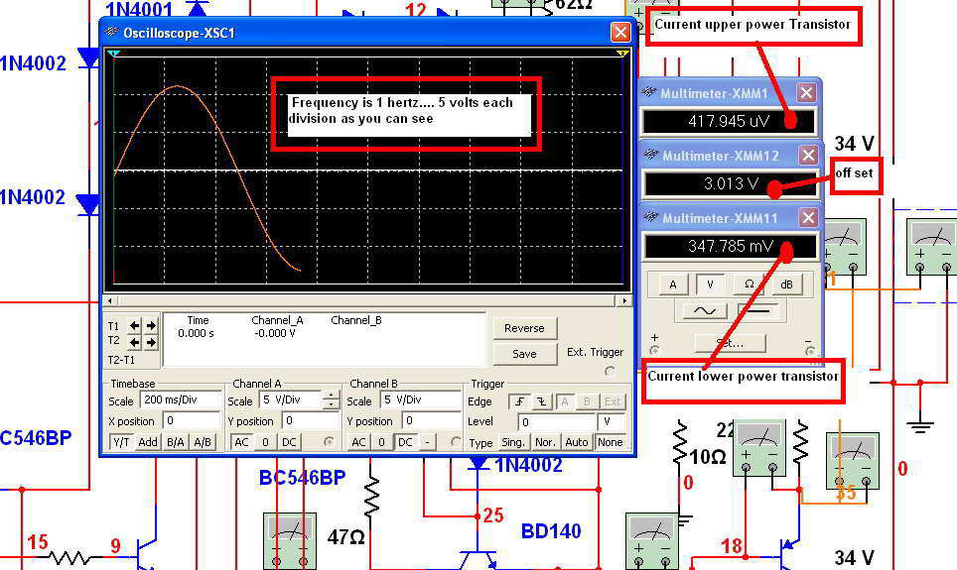Select A/B display mode
The image size is (957, 570).
pyautogui.click(x=203, y=442)
